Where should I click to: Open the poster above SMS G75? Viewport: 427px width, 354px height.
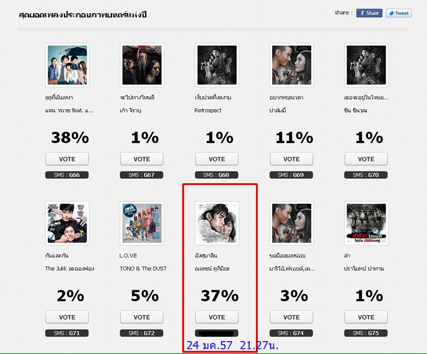366,223
